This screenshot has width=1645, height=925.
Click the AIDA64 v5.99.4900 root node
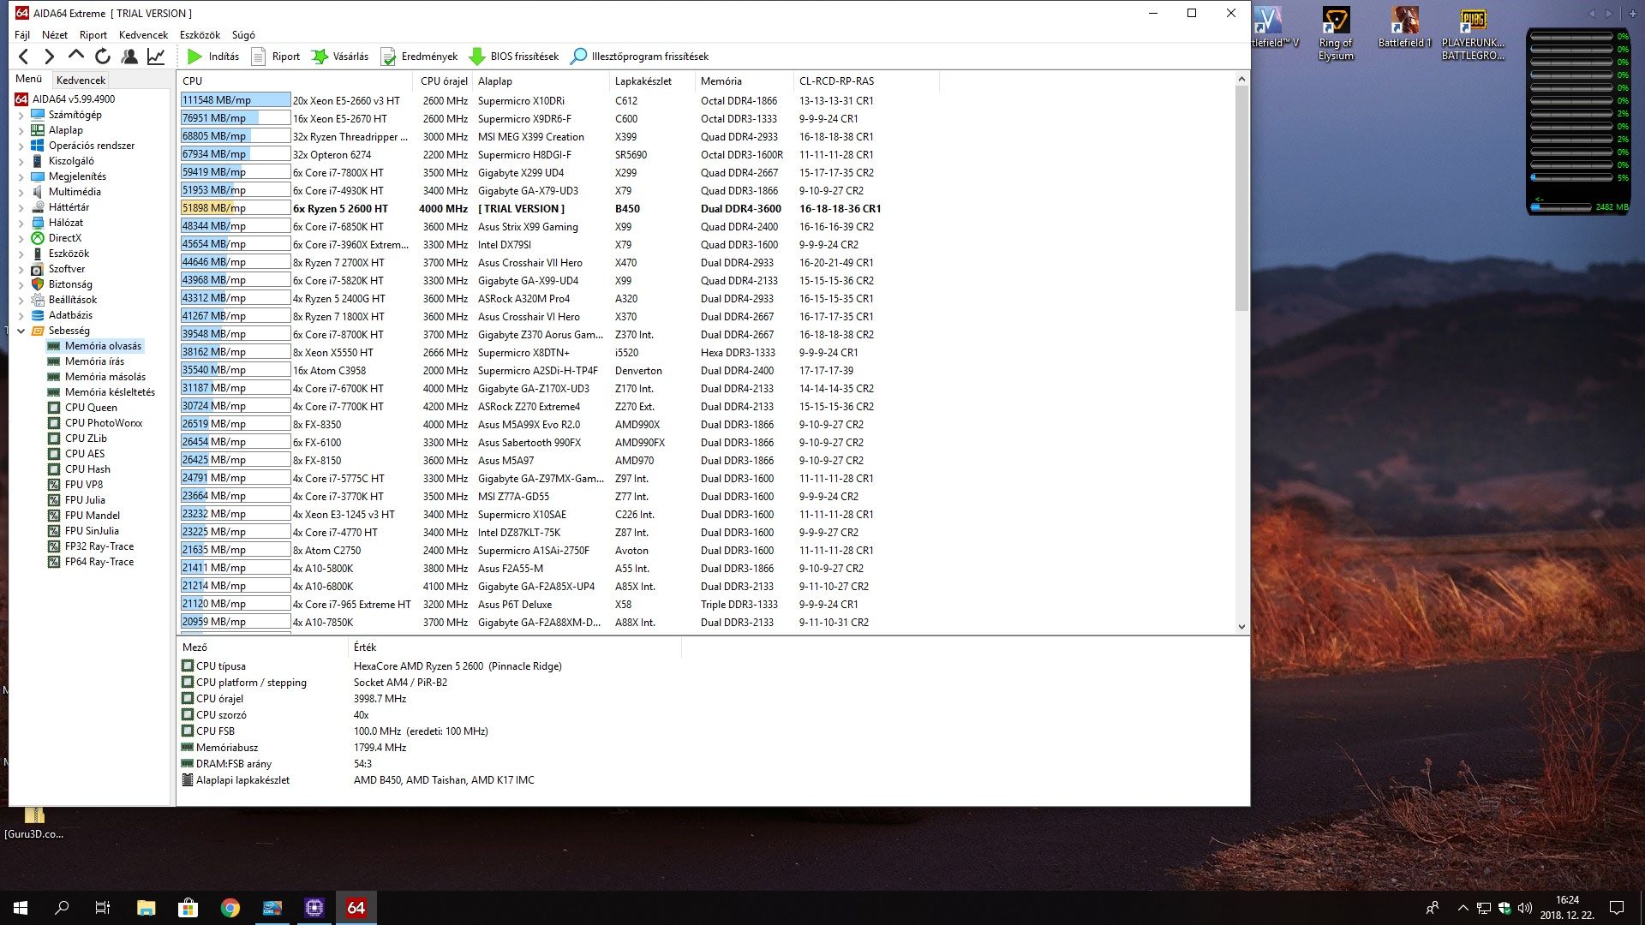coord(65,99)
